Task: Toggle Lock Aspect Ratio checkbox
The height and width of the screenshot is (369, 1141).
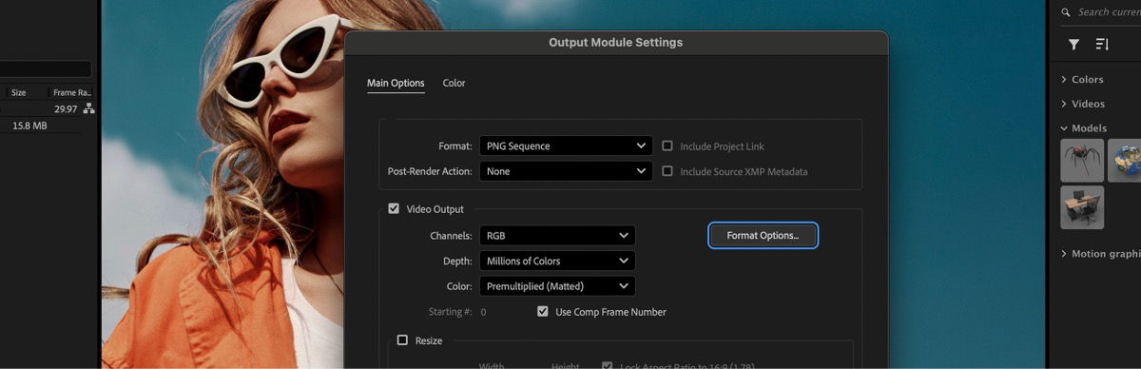Action: click(x=608, y=365)
